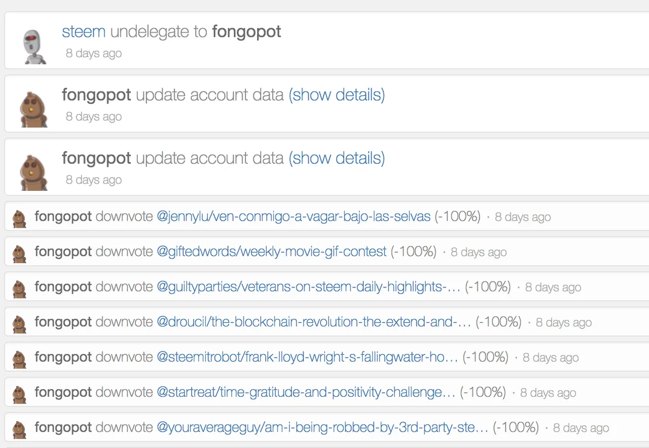The height and width of the screenshot is (448, 649).
Task: Click the avatar beside the youraverageguy downvote
Action: click(x=19, y=429)
